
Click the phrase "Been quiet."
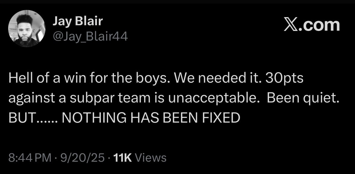[302, 99]
